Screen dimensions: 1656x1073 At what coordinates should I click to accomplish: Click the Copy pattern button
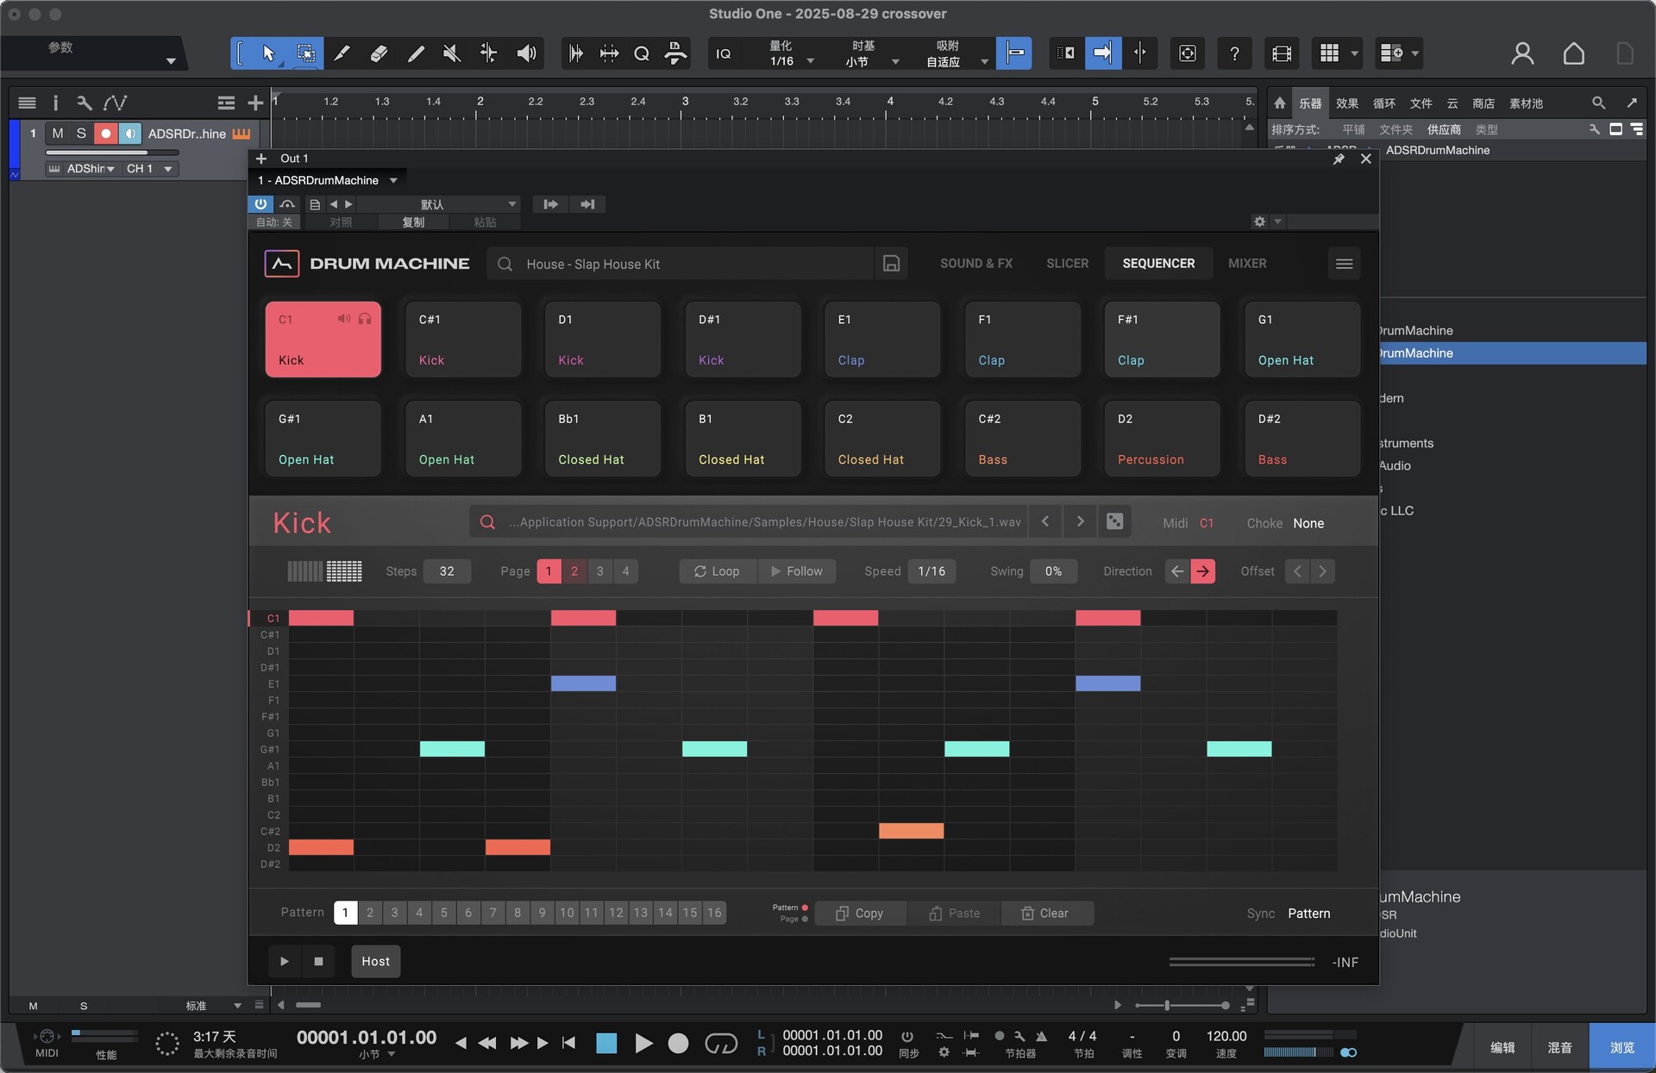(x=860, y=914)
